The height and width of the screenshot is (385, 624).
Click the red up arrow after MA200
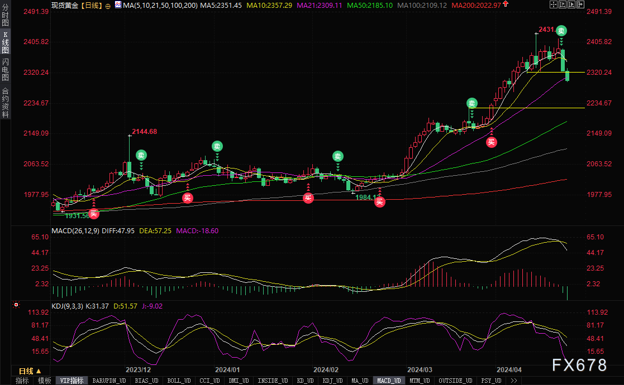tap(506, 4)
